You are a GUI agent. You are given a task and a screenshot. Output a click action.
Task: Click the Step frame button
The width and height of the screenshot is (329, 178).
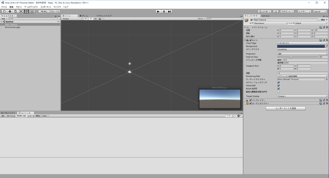(170, 12)
